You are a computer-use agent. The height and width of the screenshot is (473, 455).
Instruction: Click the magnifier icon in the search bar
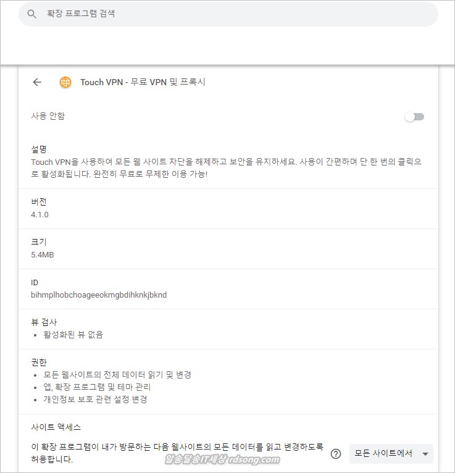(x=32, y=14)
